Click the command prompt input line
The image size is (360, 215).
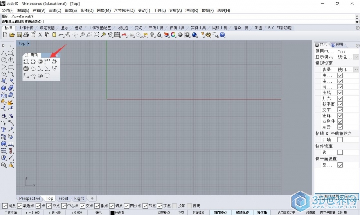click(178, 21)
